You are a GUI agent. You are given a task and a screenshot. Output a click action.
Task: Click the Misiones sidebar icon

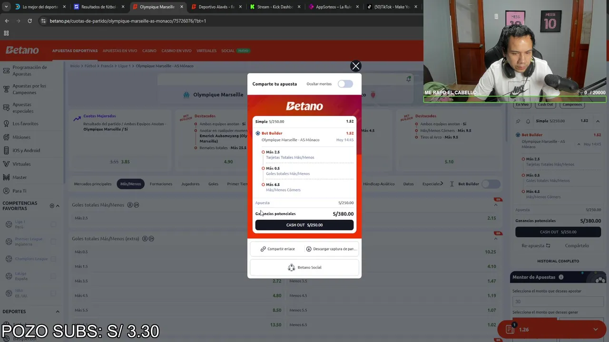click(6, 137)
